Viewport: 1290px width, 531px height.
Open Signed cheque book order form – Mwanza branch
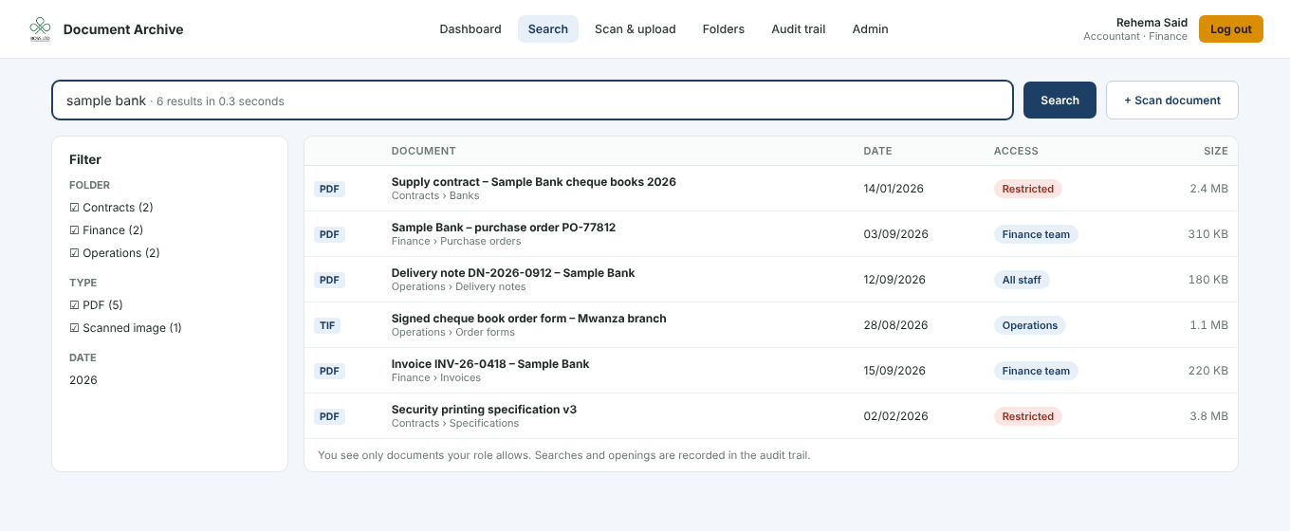point(529,319)
